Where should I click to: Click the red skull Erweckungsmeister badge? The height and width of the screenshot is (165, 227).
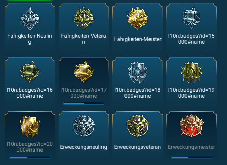click(191, 126)
